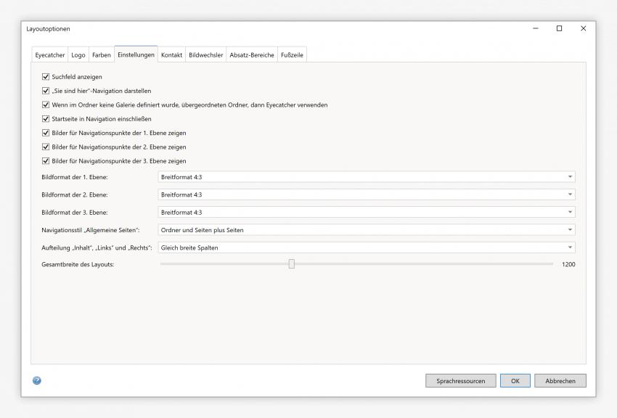Open the Absatz-Bereiche tab
This screenshot has width=617, height=418.
252,55
